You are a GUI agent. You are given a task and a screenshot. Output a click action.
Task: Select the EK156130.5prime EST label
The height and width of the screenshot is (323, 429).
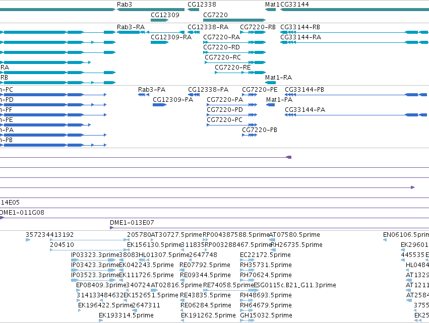point(155,245)
